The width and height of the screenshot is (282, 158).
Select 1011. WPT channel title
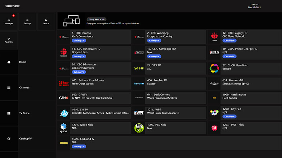pos(154,110)
